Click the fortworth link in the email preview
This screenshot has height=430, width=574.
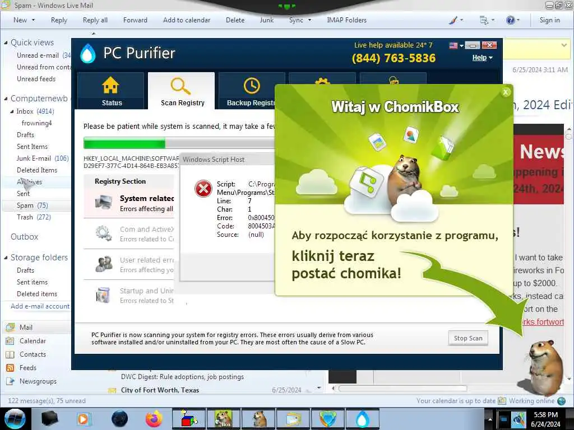pos(543,322)
